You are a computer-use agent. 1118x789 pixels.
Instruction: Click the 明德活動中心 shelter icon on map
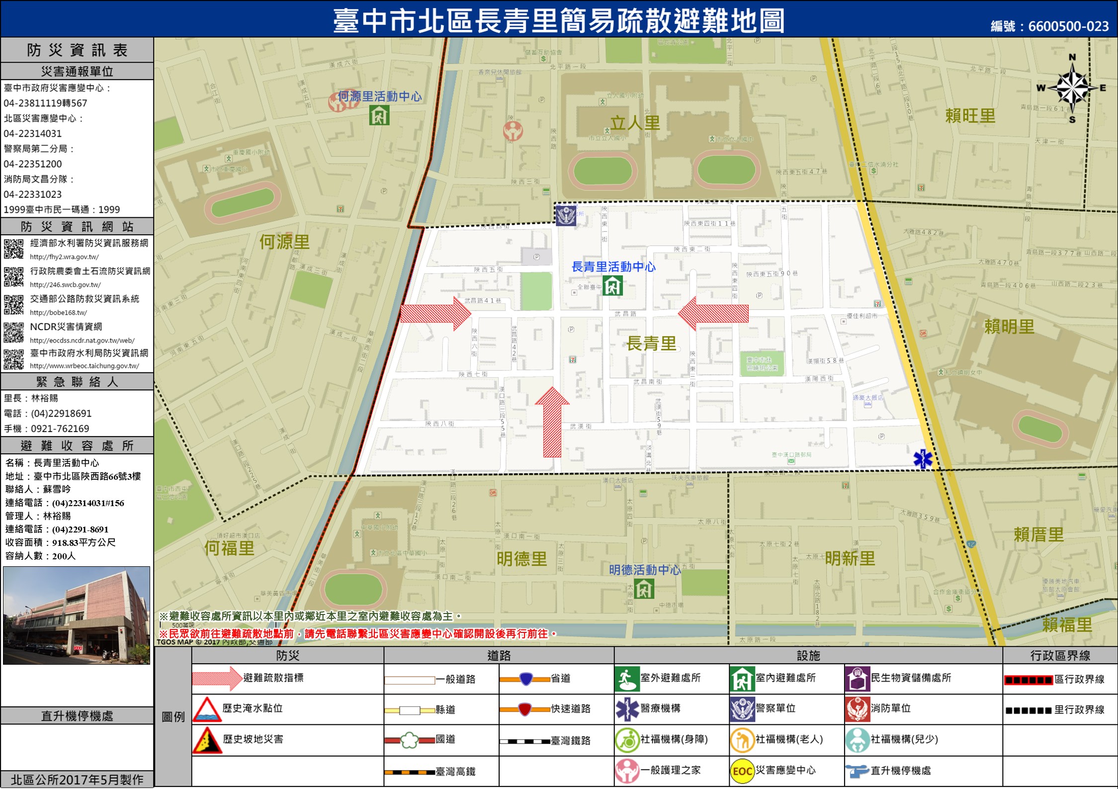tap(644, 589)
